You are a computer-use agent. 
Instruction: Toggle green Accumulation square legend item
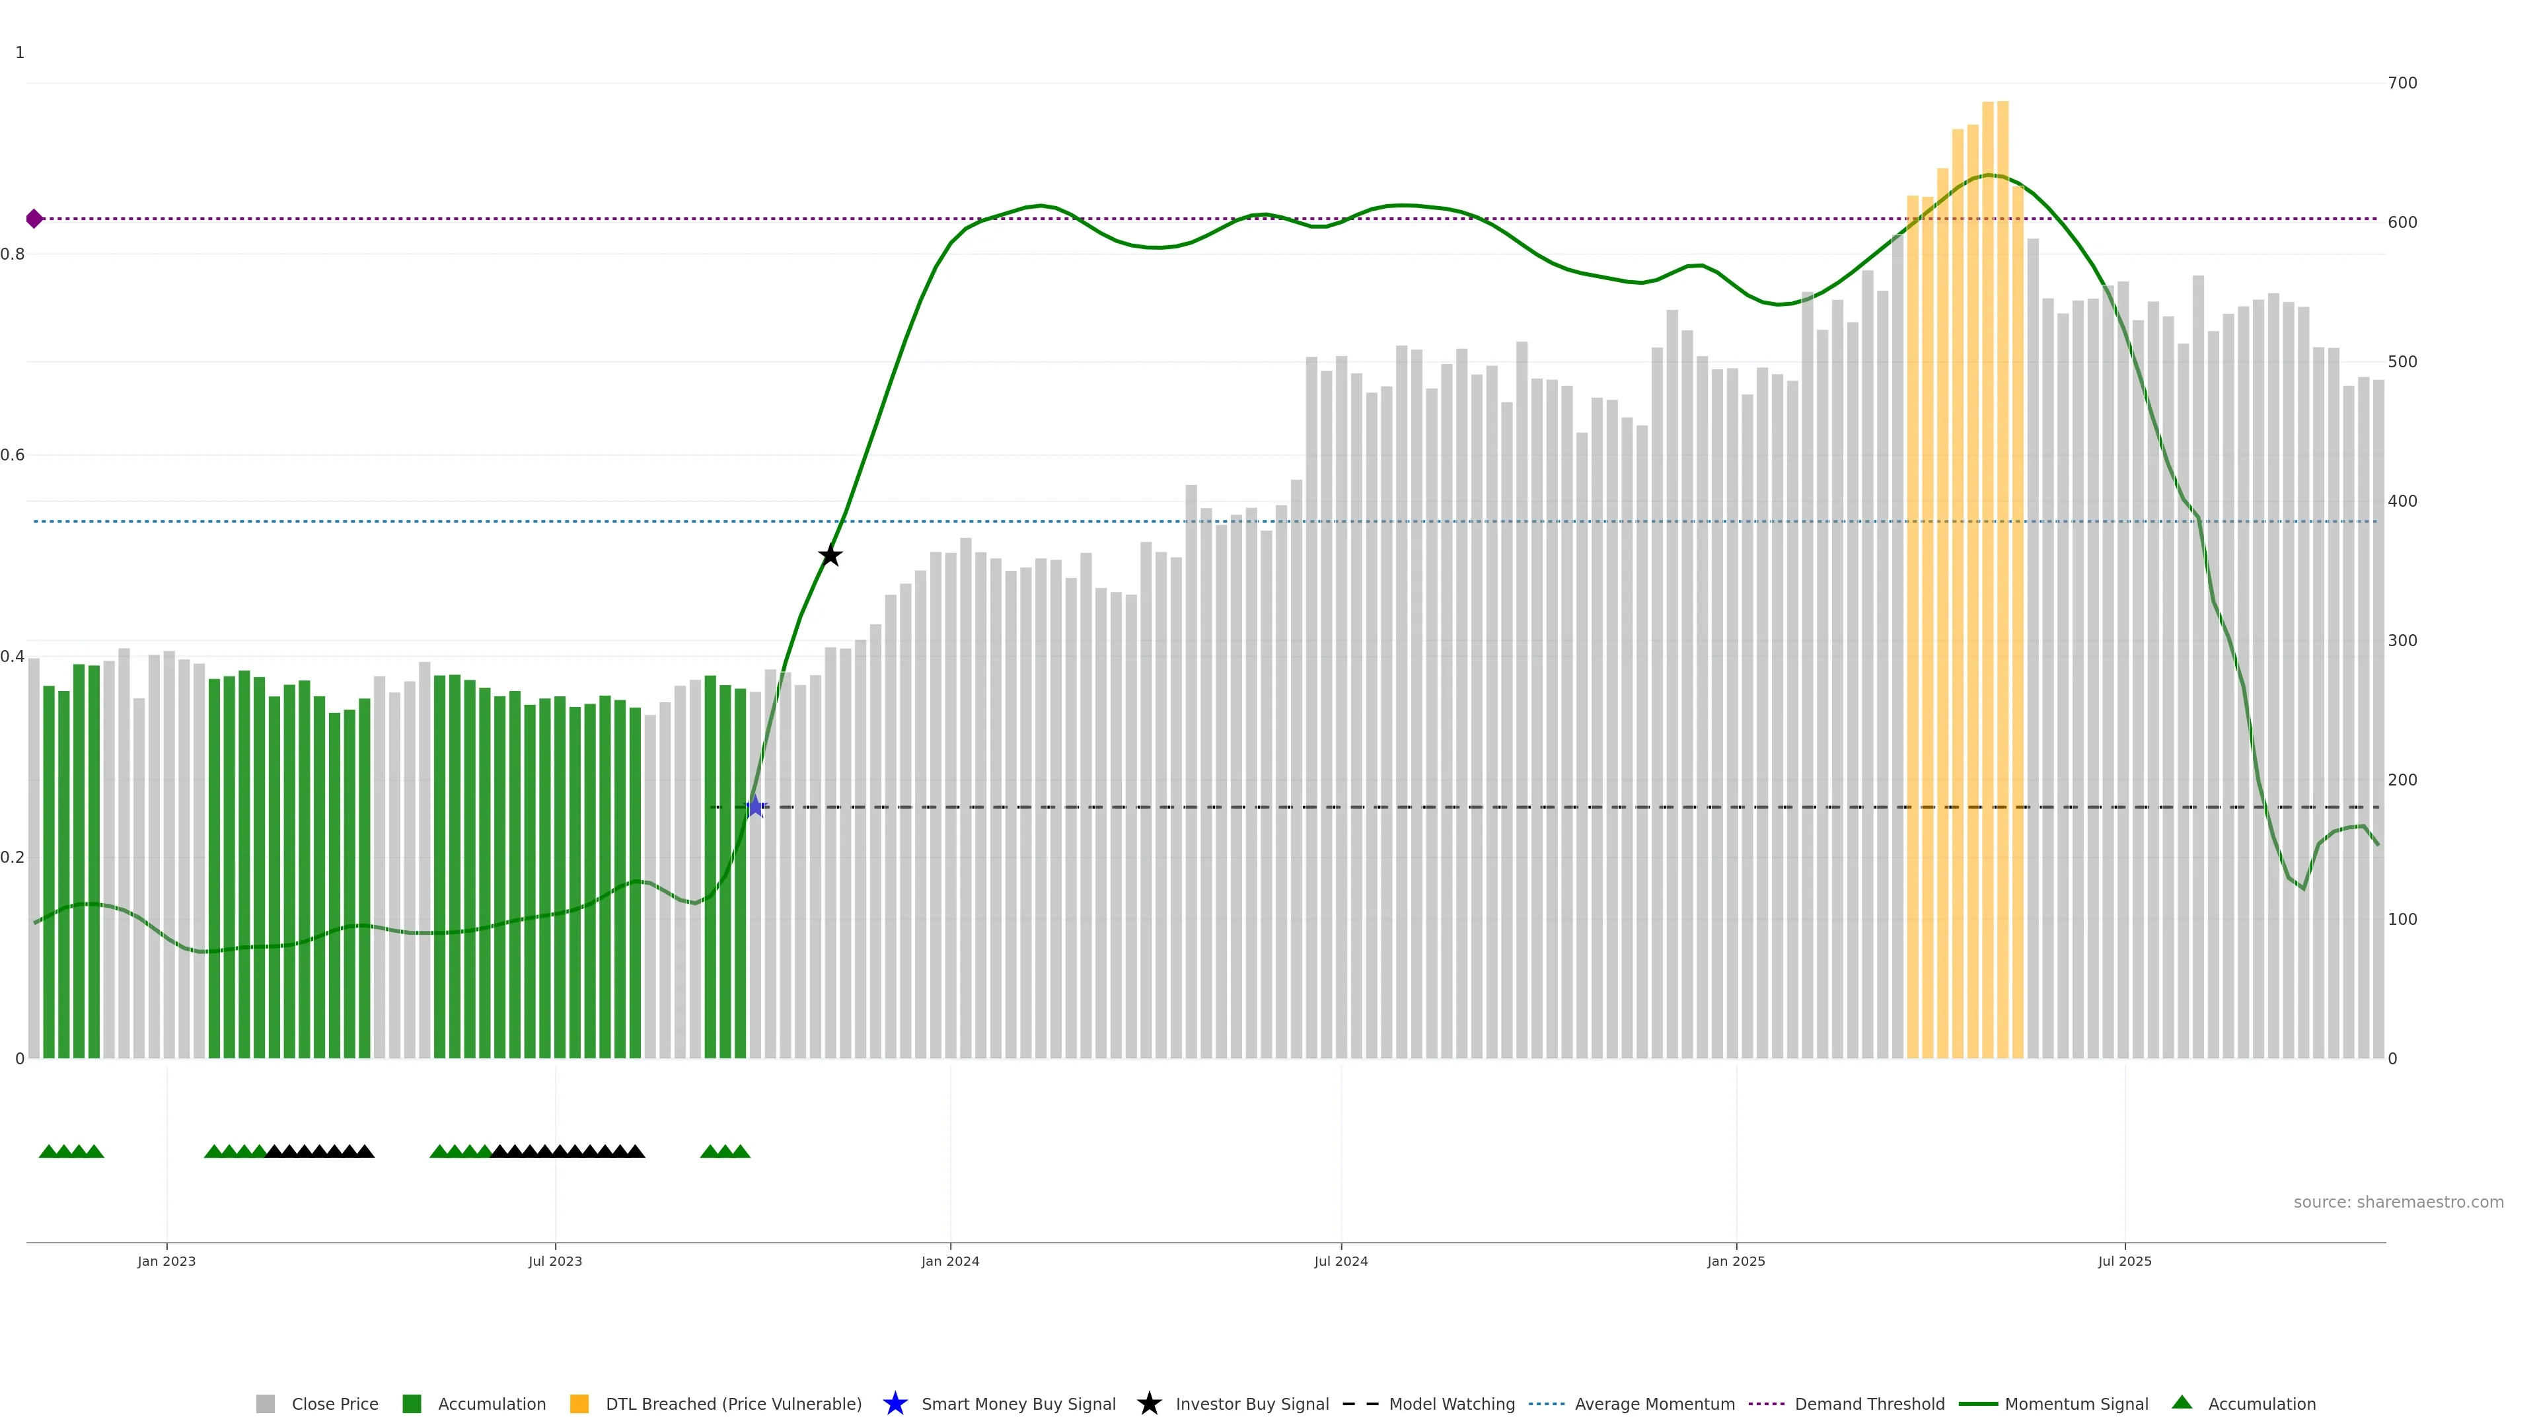pos(412,1403)
